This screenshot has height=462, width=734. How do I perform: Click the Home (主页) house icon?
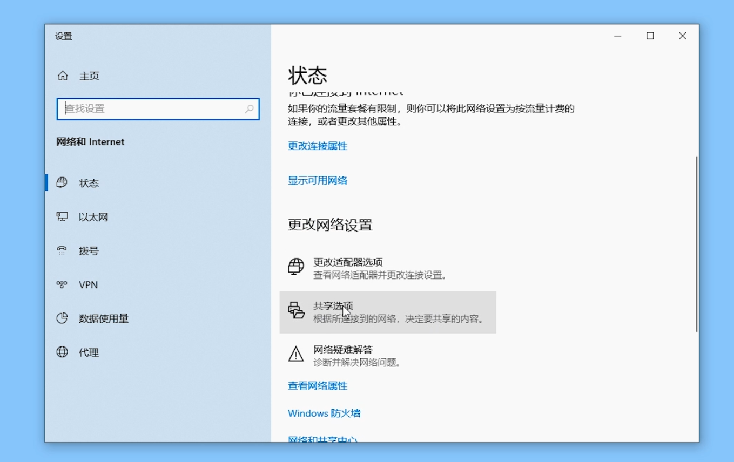pyautogui.click(x=62, y=76)
